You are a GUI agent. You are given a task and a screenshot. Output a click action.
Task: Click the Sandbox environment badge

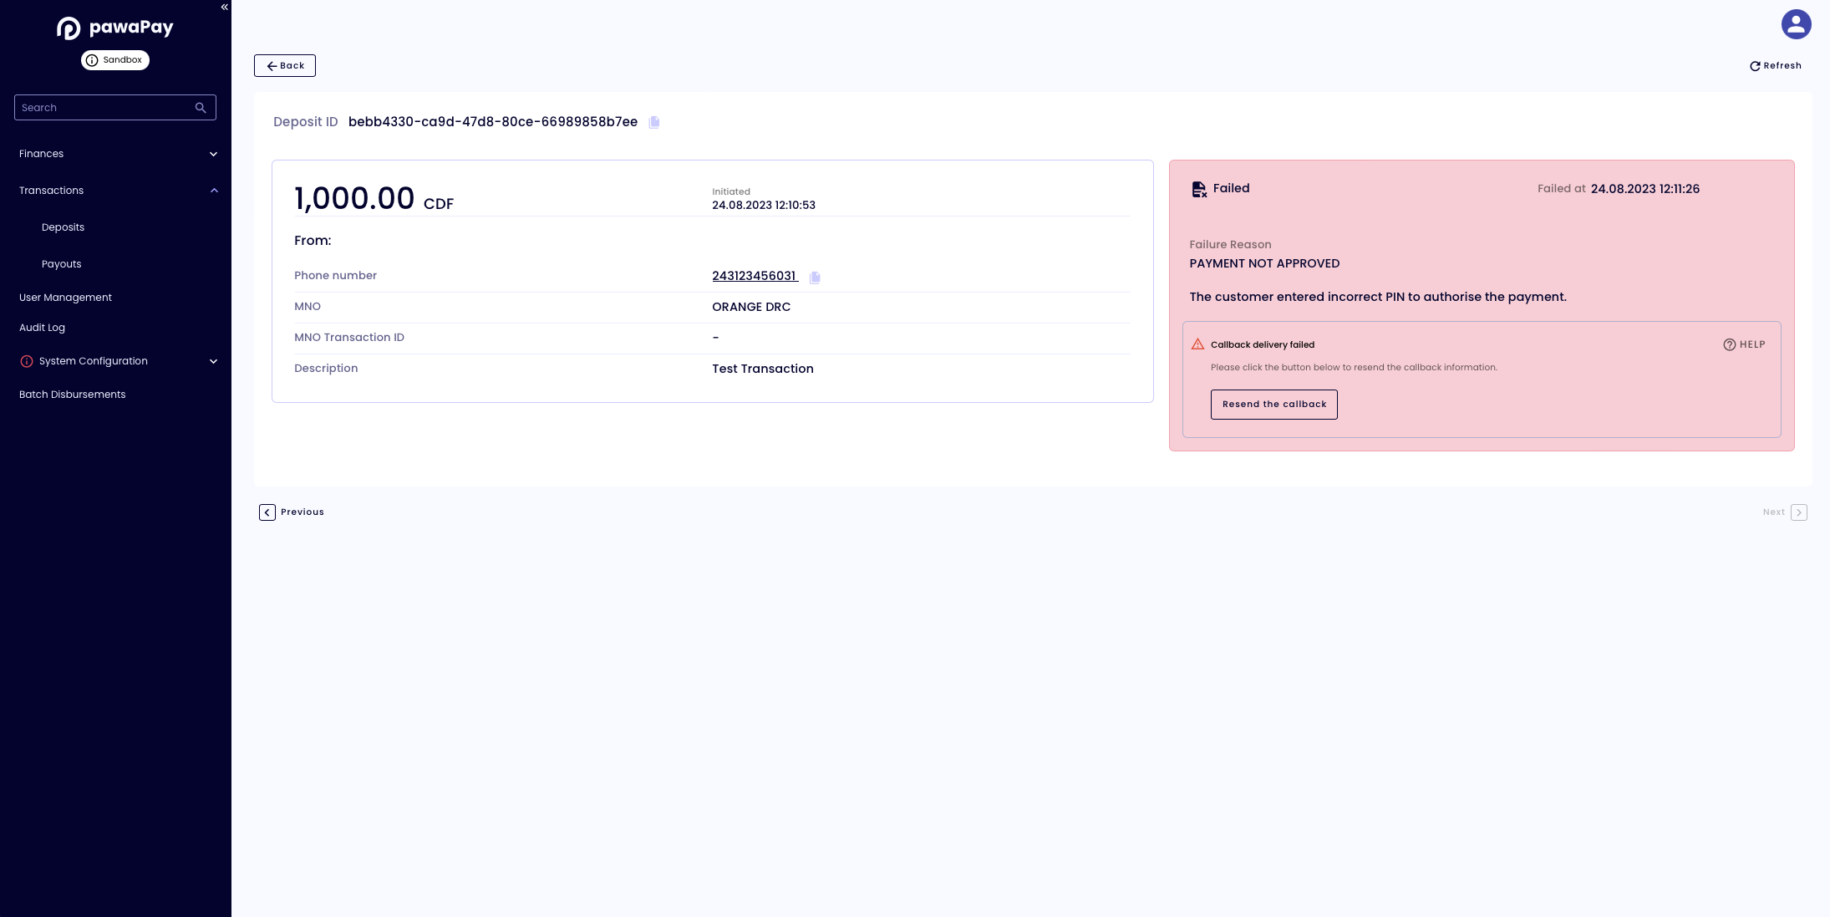coord(115,60)
